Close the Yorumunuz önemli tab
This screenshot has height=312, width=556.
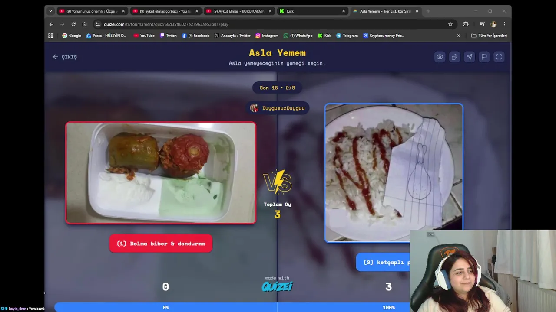(123, 11)
